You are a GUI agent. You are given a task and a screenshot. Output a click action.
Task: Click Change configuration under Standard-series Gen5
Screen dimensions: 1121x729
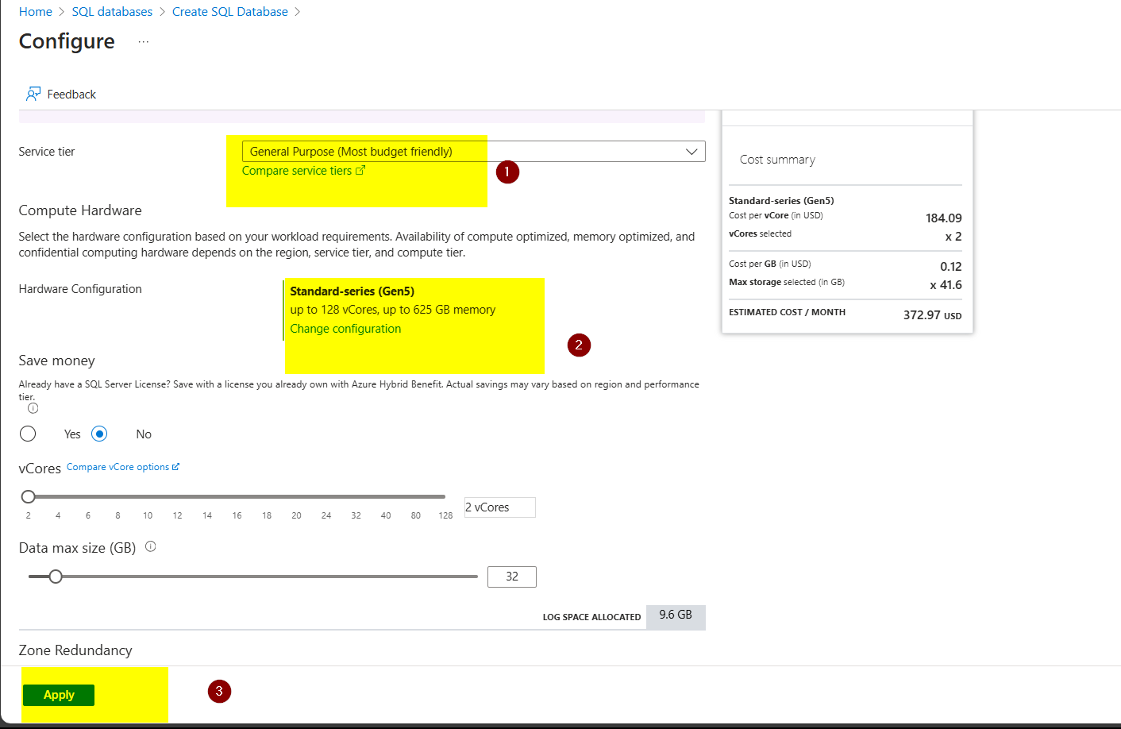345,328
